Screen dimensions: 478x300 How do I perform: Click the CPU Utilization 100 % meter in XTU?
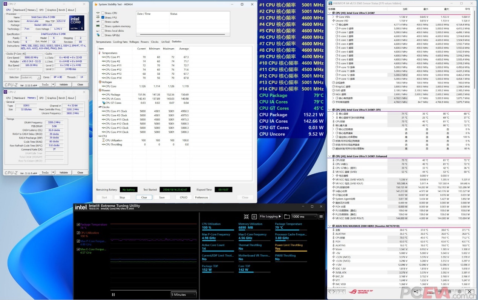click(218, 226)
